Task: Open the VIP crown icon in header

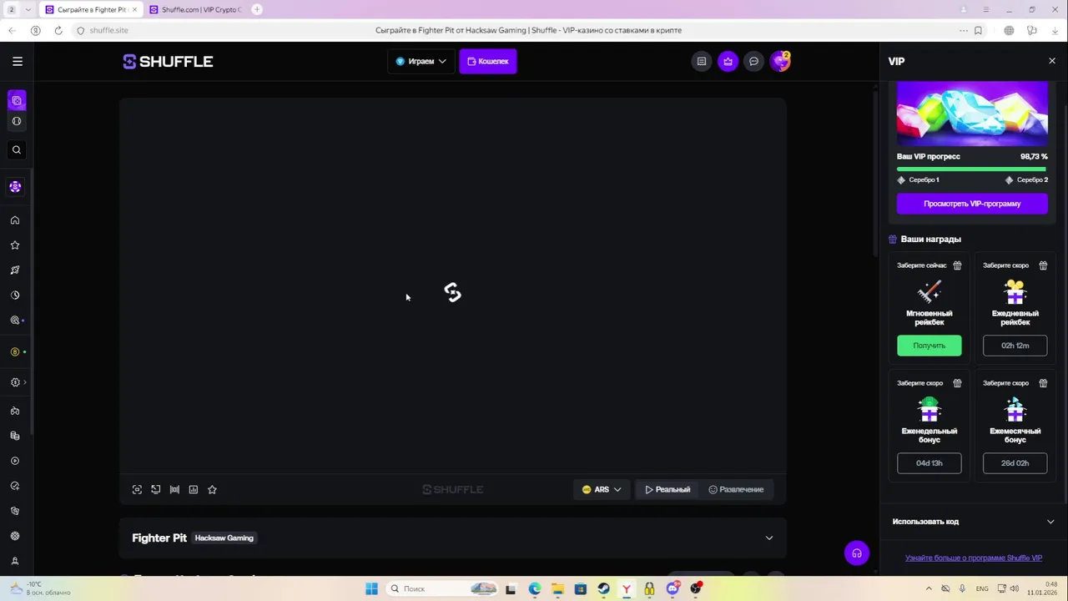Action: tap(728, 61)
